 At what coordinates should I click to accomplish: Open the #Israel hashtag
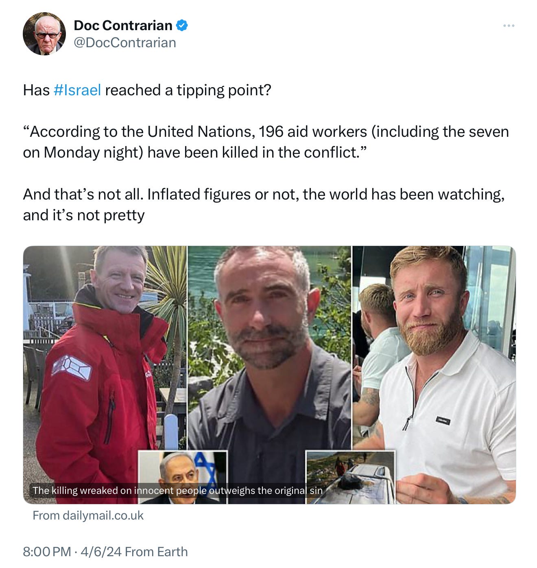77,90
